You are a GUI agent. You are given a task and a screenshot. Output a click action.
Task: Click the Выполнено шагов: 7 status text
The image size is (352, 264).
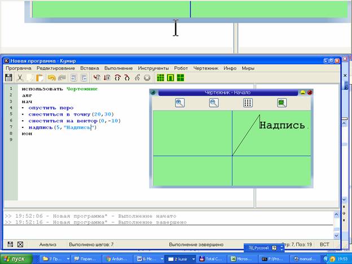click(x=91, y=244)
